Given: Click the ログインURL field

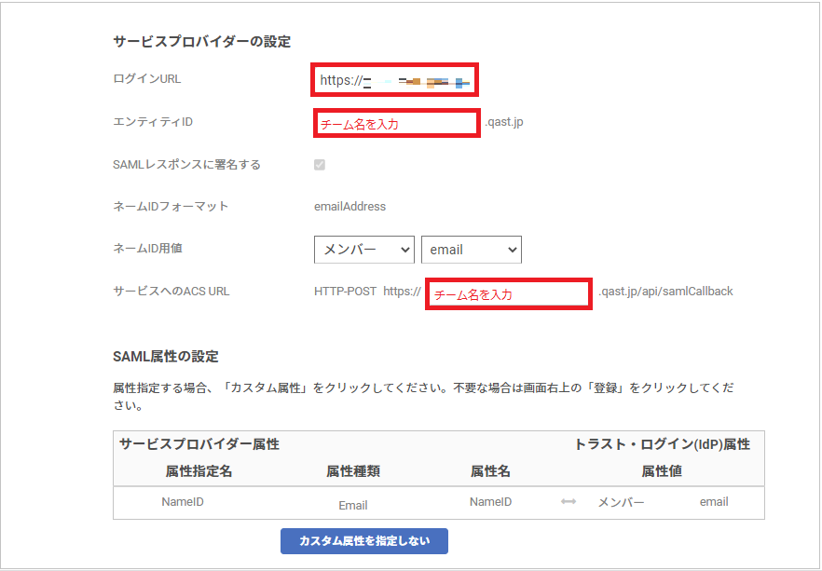Looking at the screenshot, I should pyautogui.click(x=394, y=80).
